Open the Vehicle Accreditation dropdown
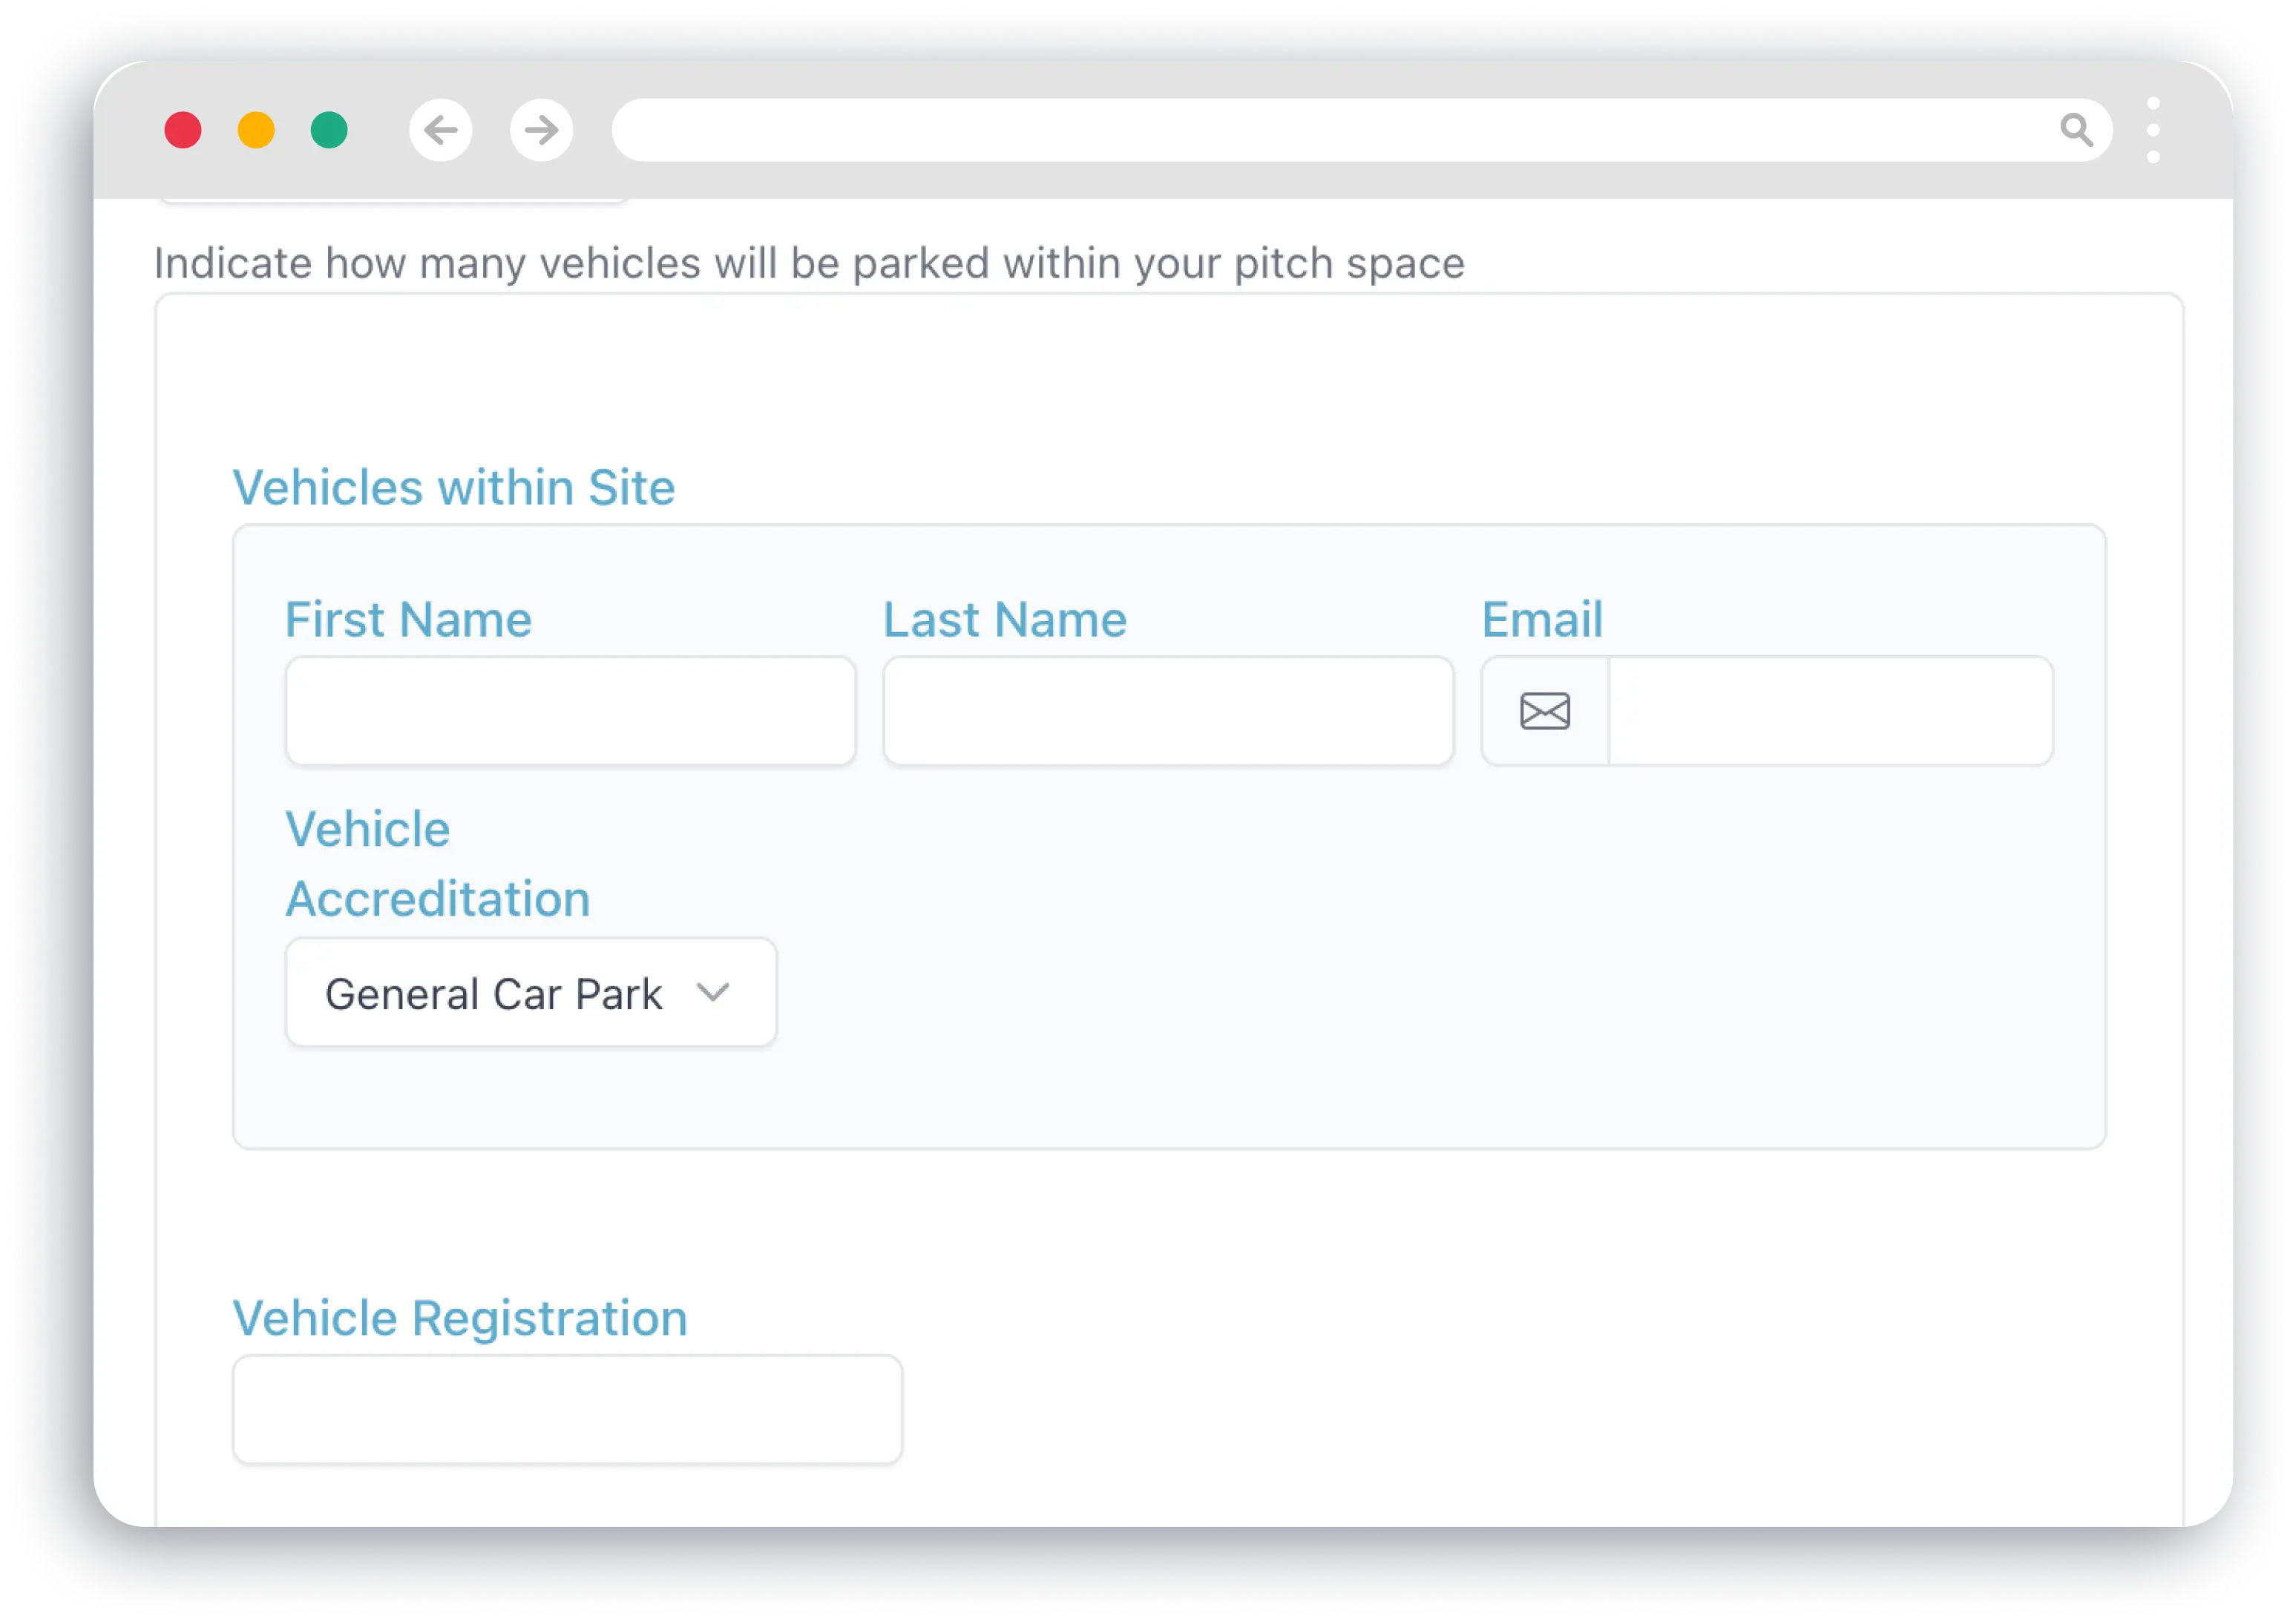 [x=530, y=992]
